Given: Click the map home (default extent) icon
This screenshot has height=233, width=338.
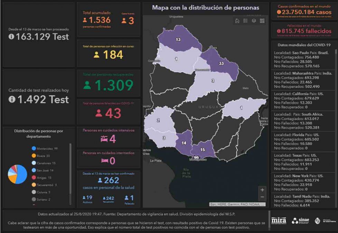Looking at the screenshot, I should point(237,21).
